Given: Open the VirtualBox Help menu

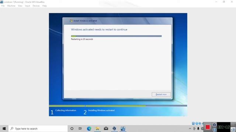Looking at the screenshot, I should click(x=44, y=6).
